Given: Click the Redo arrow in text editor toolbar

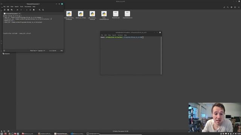Looking at the screenshot, I should (21, 10).
